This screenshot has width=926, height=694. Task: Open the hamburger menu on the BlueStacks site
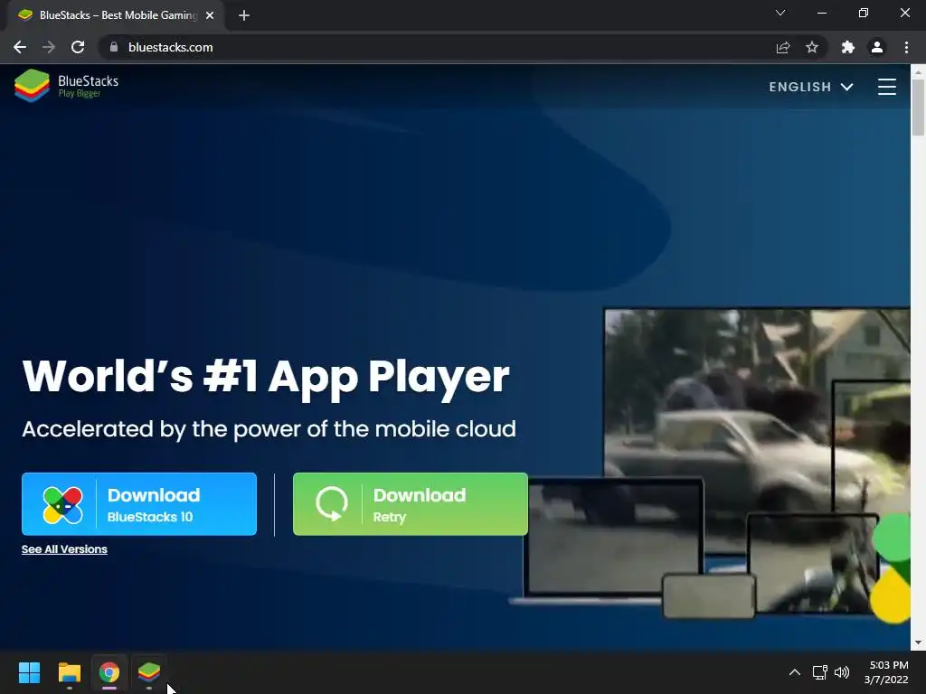pos(886,87)
